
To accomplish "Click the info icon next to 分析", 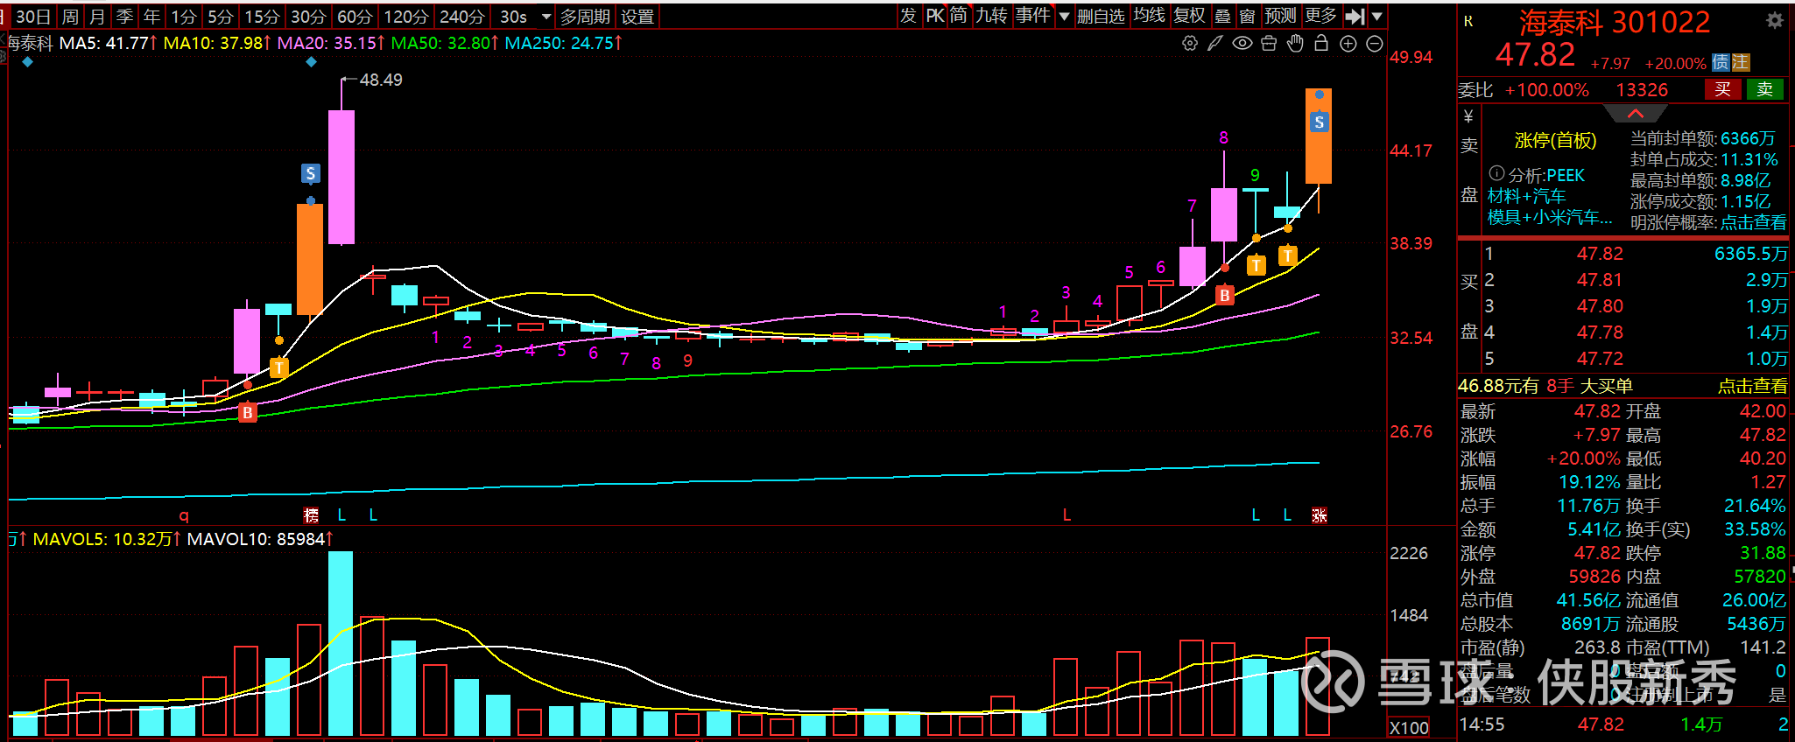I will pyautogui.click(x=1496, y=173).
